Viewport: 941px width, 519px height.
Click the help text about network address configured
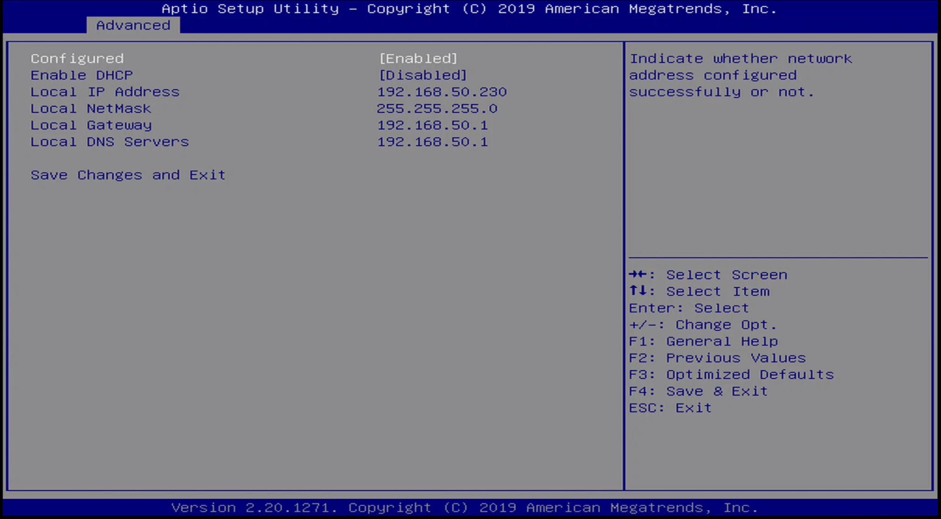pyautogui.click(x=741, y=75)
